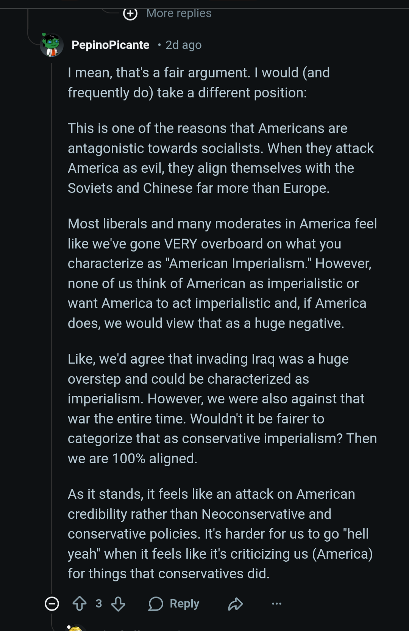This screenshot has width=409, height=631.
Task: Visit the PepinoPicante username profile
Action: (x=110, y=45)
